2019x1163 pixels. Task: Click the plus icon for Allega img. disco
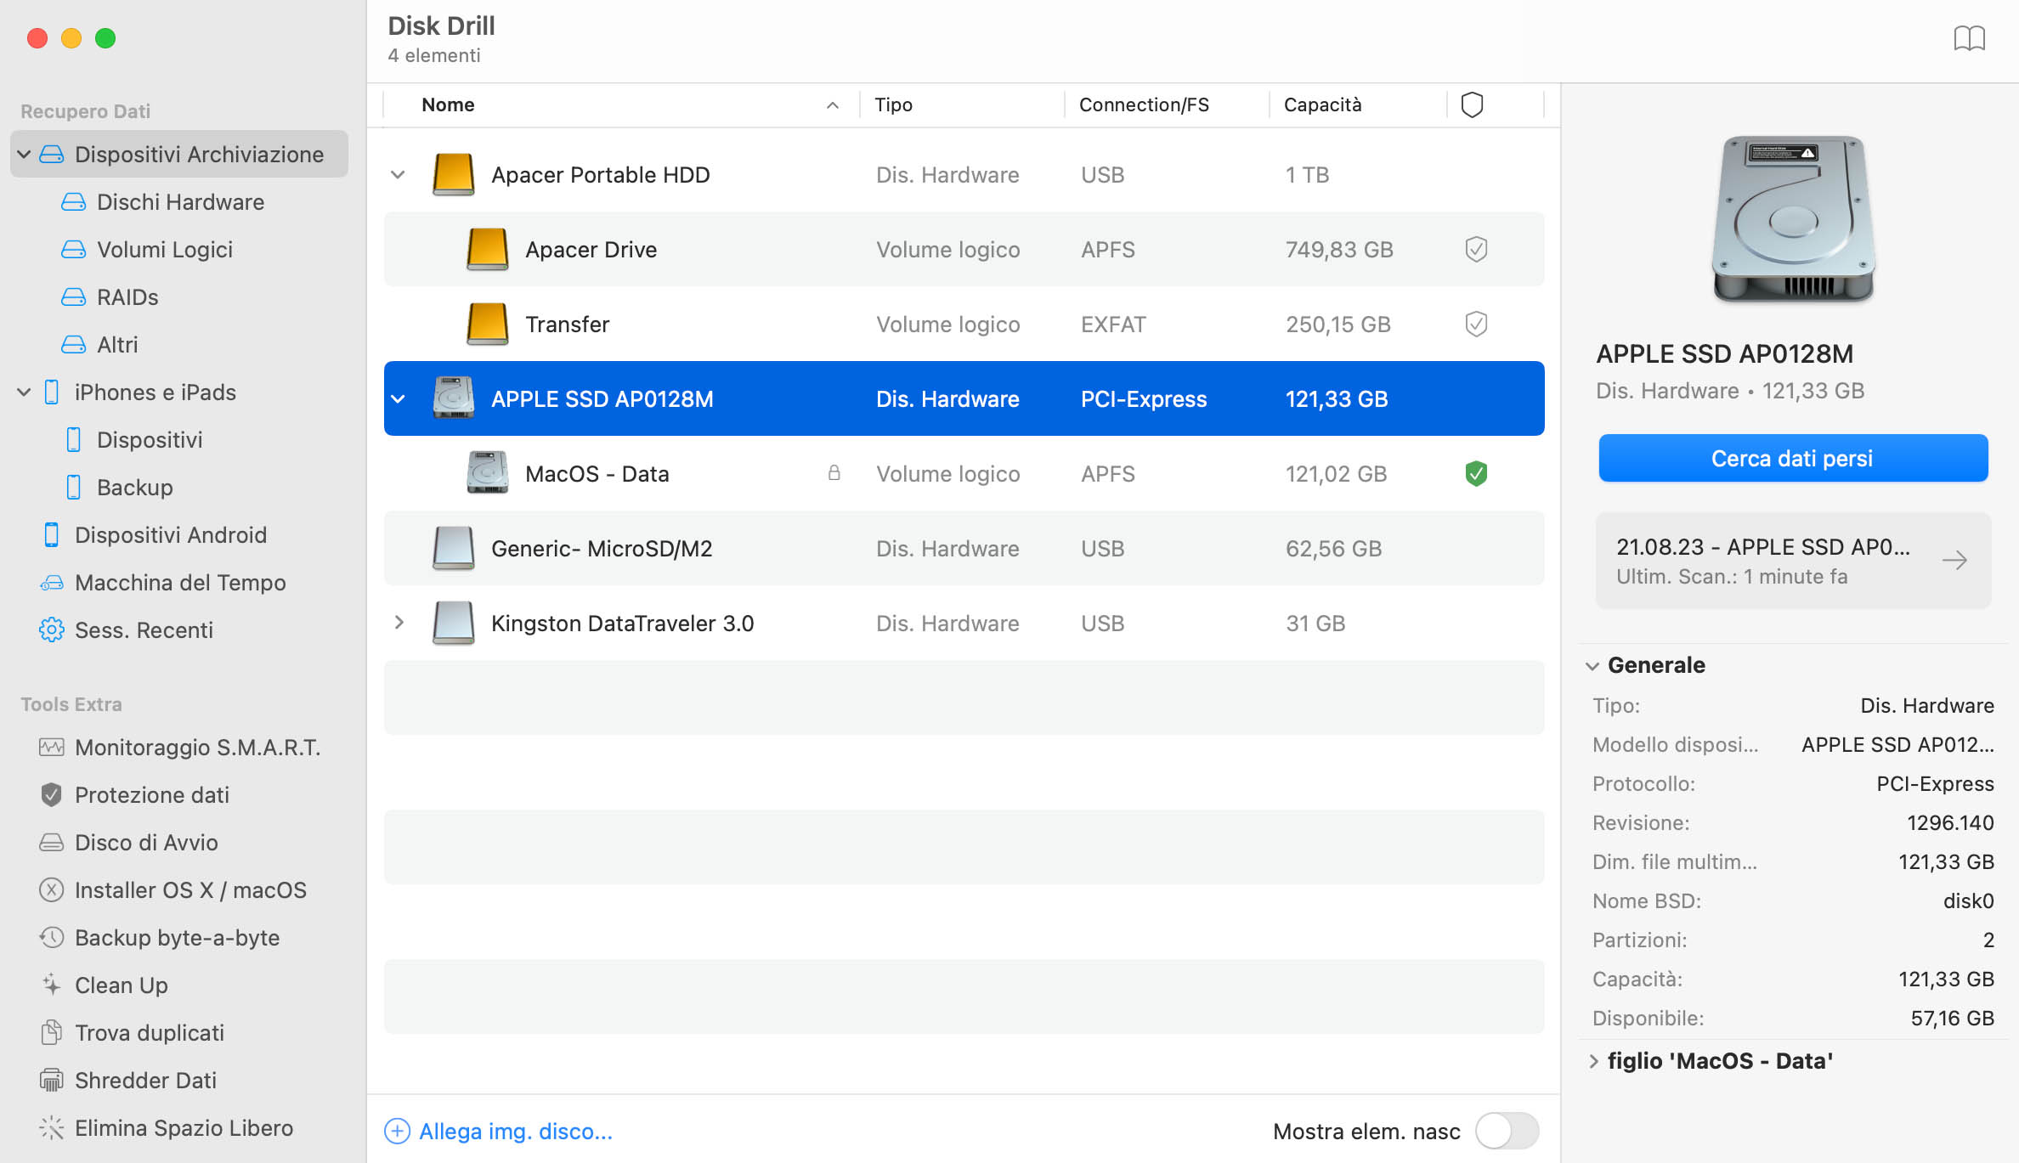click(397, 1131)
